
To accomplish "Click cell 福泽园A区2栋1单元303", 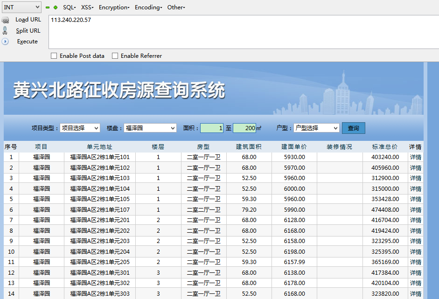I will click(100, 294).
